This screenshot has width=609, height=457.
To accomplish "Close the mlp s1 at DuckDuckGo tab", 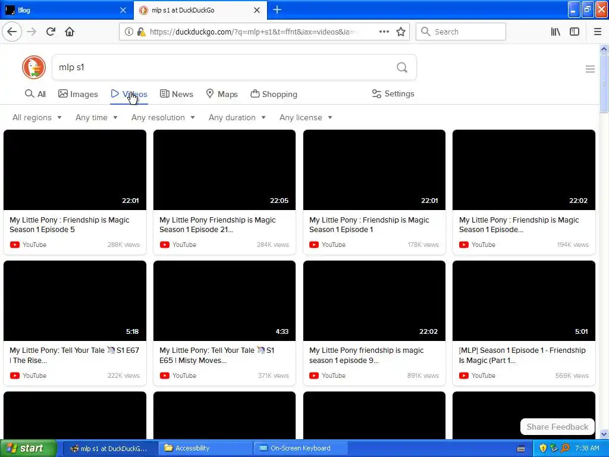I will (257, 10).
